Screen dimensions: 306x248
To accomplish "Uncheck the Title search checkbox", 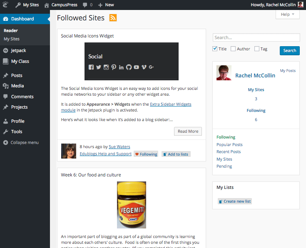I will [x=215, y=49].
